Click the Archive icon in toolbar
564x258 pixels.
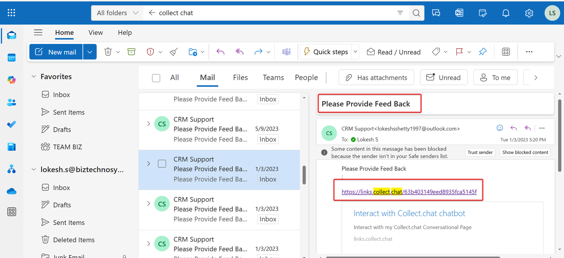click(131, 52)
